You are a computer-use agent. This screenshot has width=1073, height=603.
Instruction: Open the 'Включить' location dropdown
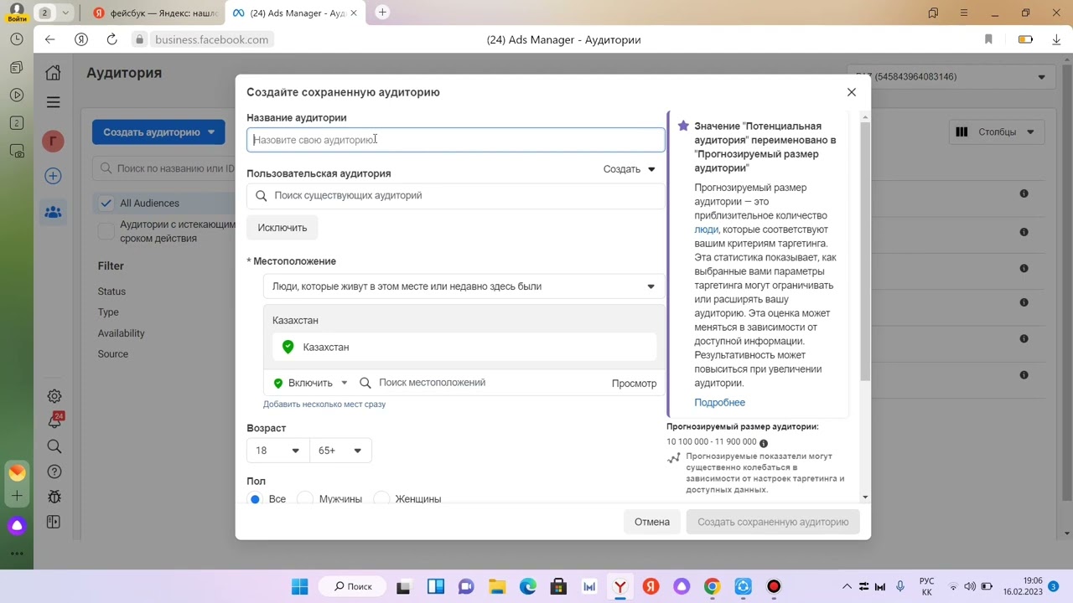tap(310, 383)
